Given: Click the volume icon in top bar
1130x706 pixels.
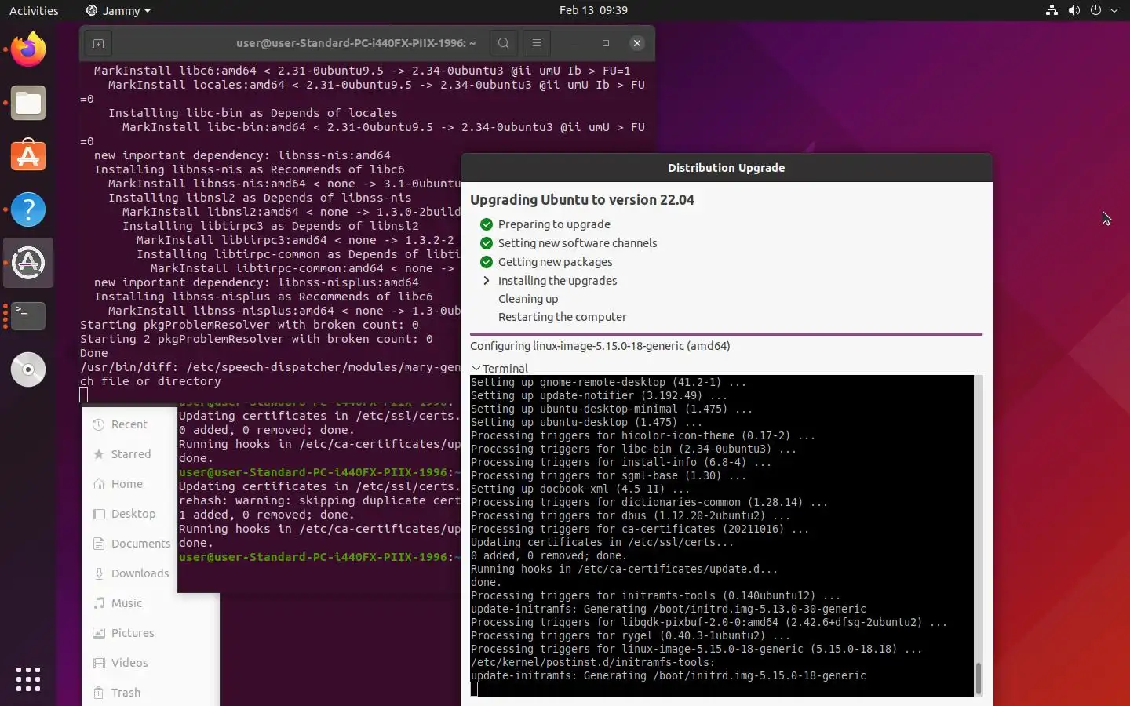Looking at the screenshot, I should pos(1073,10).
